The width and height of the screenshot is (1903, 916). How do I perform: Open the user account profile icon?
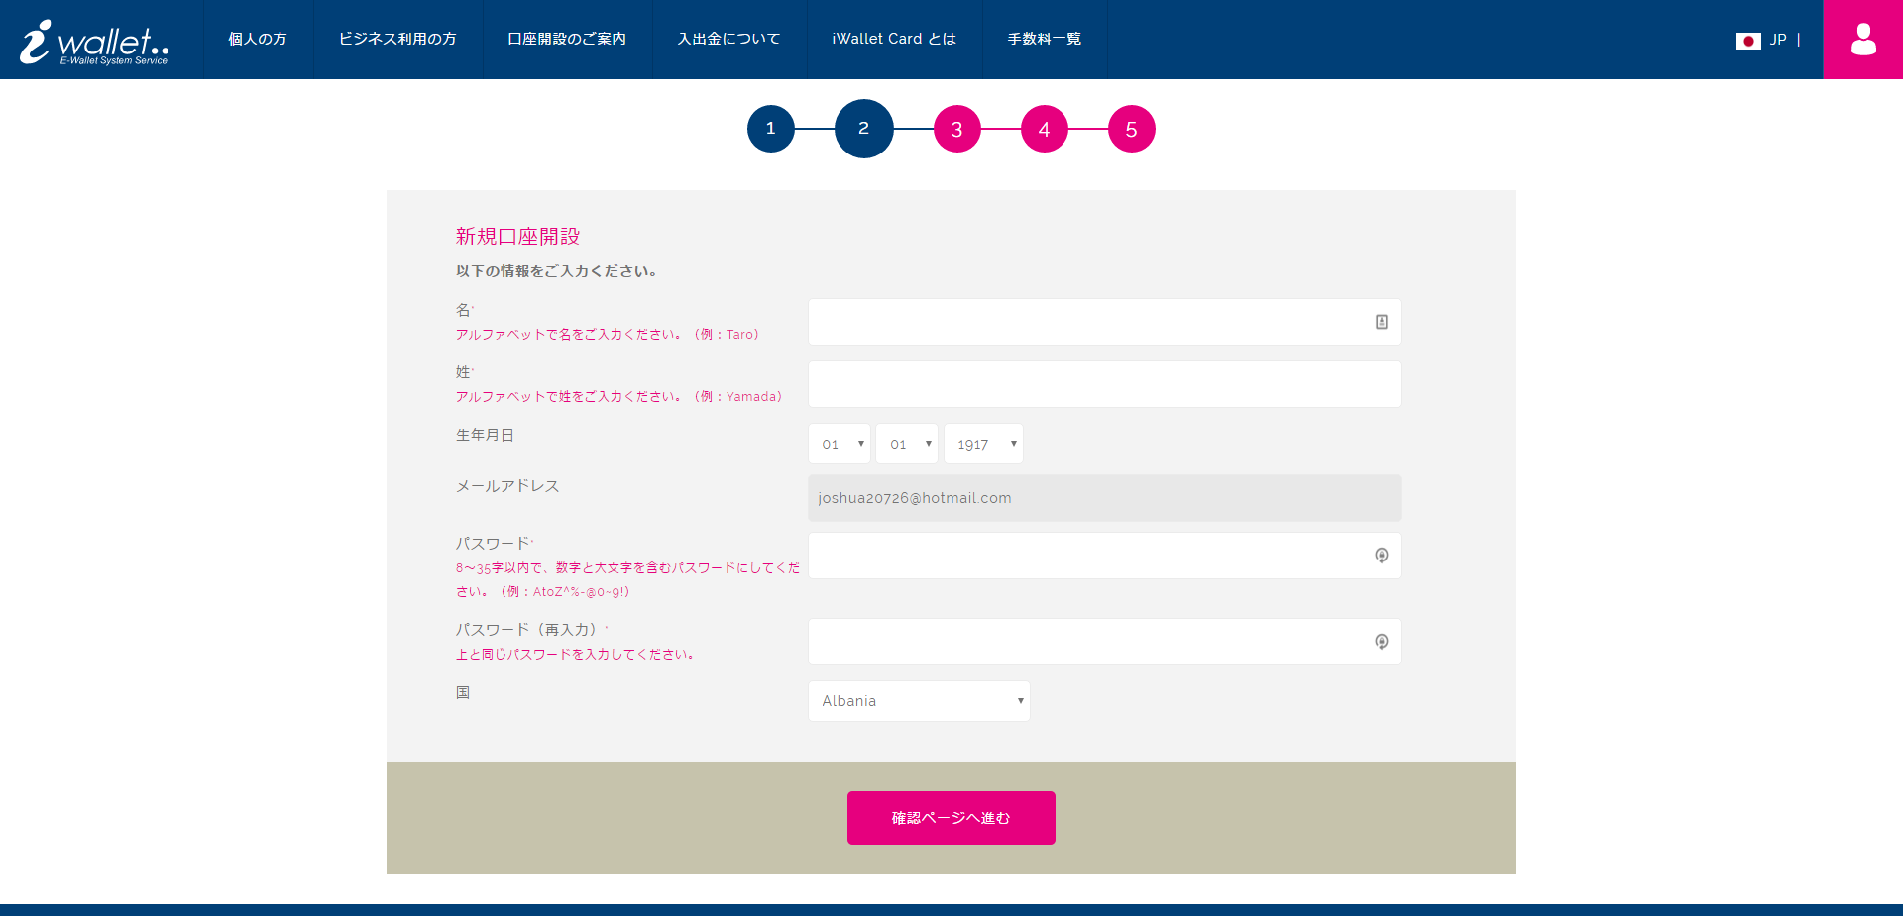coord(1862,40)
